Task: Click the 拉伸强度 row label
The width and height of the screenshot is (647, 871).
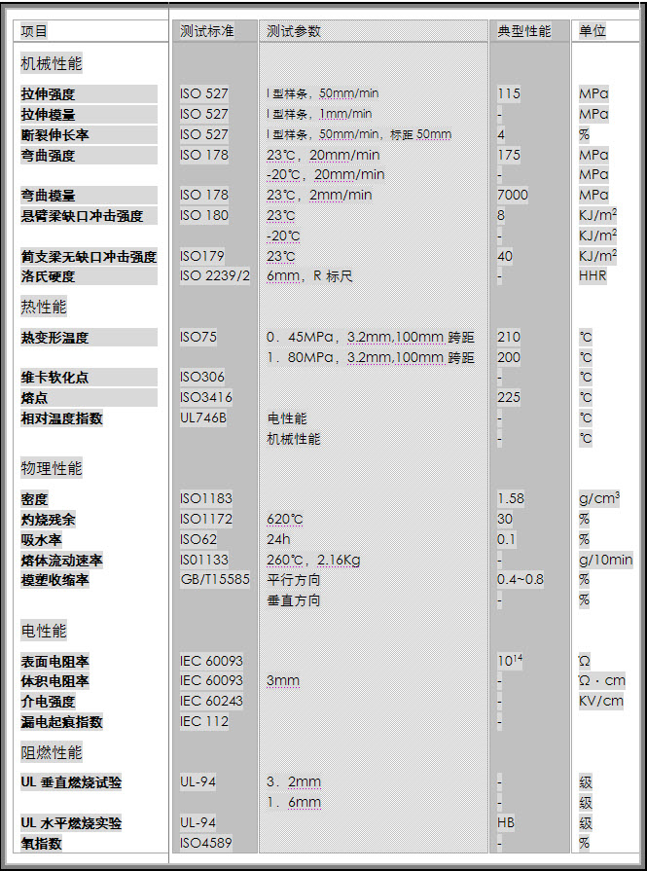Action: click(x=48, y=94)
